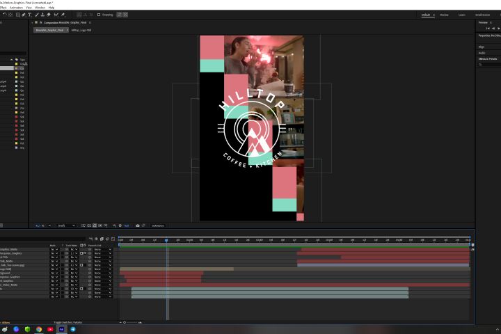The height and width of the screenshot is (334, 501).
Task: Jump to first frame in Preview panel
Action: [x=488, y=29]
